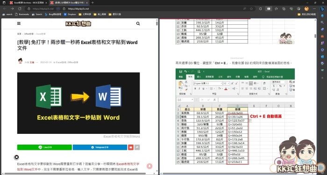Click the 首頁 breadcrumb link

[19, 34]
